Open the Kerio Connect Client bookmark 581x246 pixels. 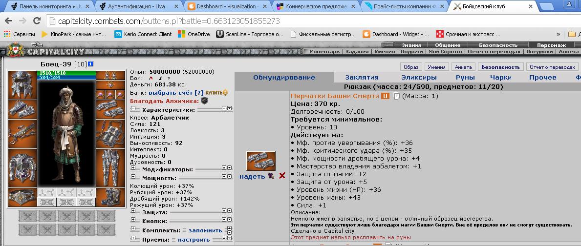143,34
